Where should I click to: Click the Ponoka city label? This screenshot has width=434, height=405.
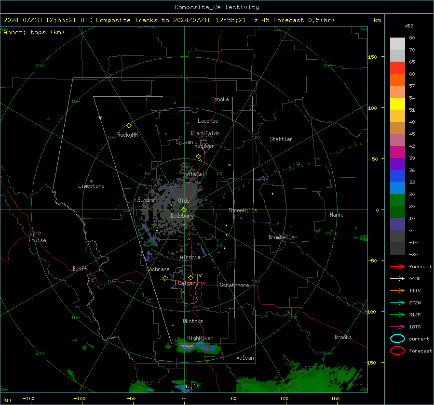coord(220,99)
